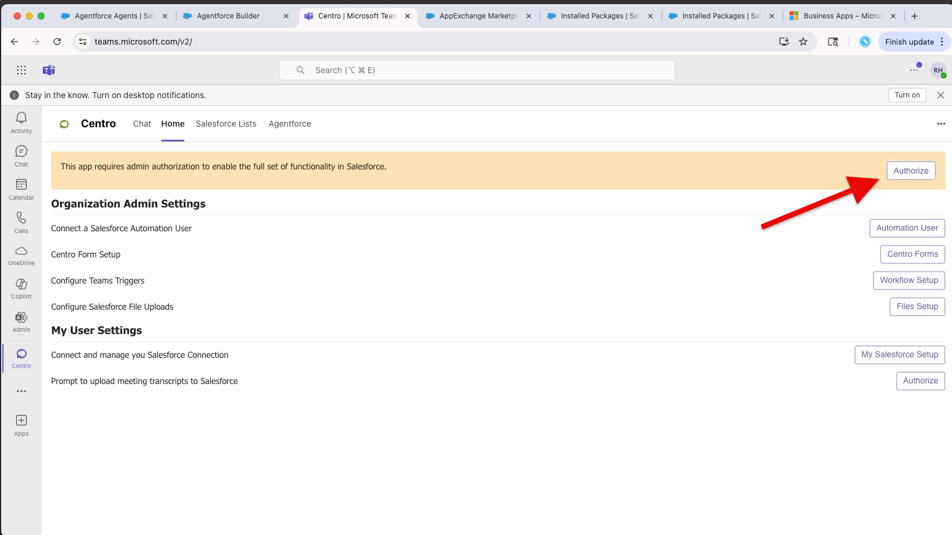Open Calls in the sidebar

[x=21, y=222]
